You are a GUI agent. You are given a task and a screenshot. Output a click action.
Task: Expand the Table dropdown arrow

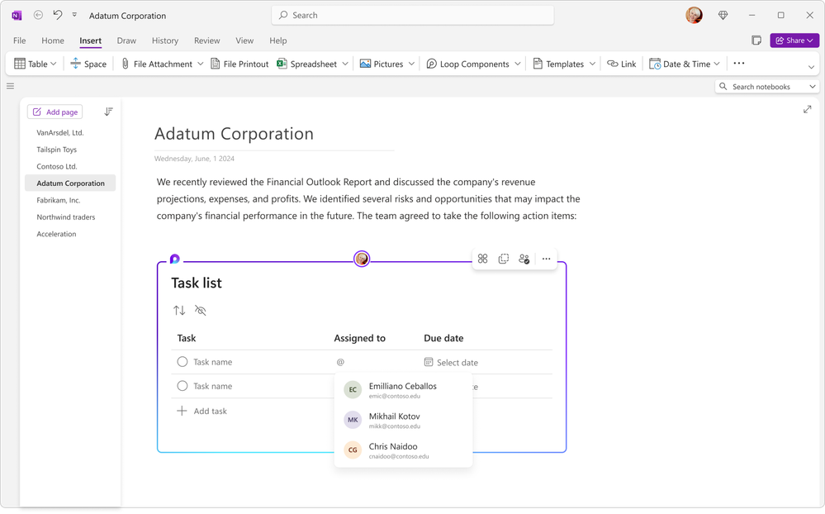coord(54,64)
